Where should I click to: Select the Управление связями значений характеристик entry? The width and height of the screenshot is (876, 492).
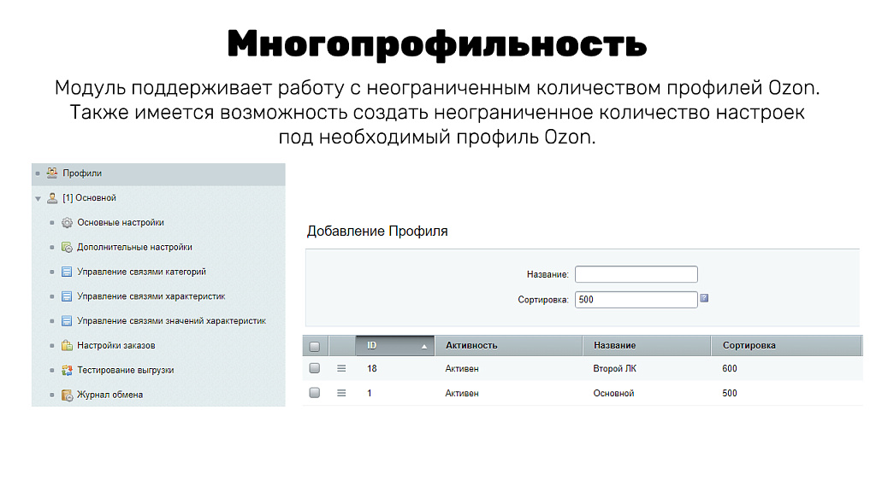click(68, 321)
